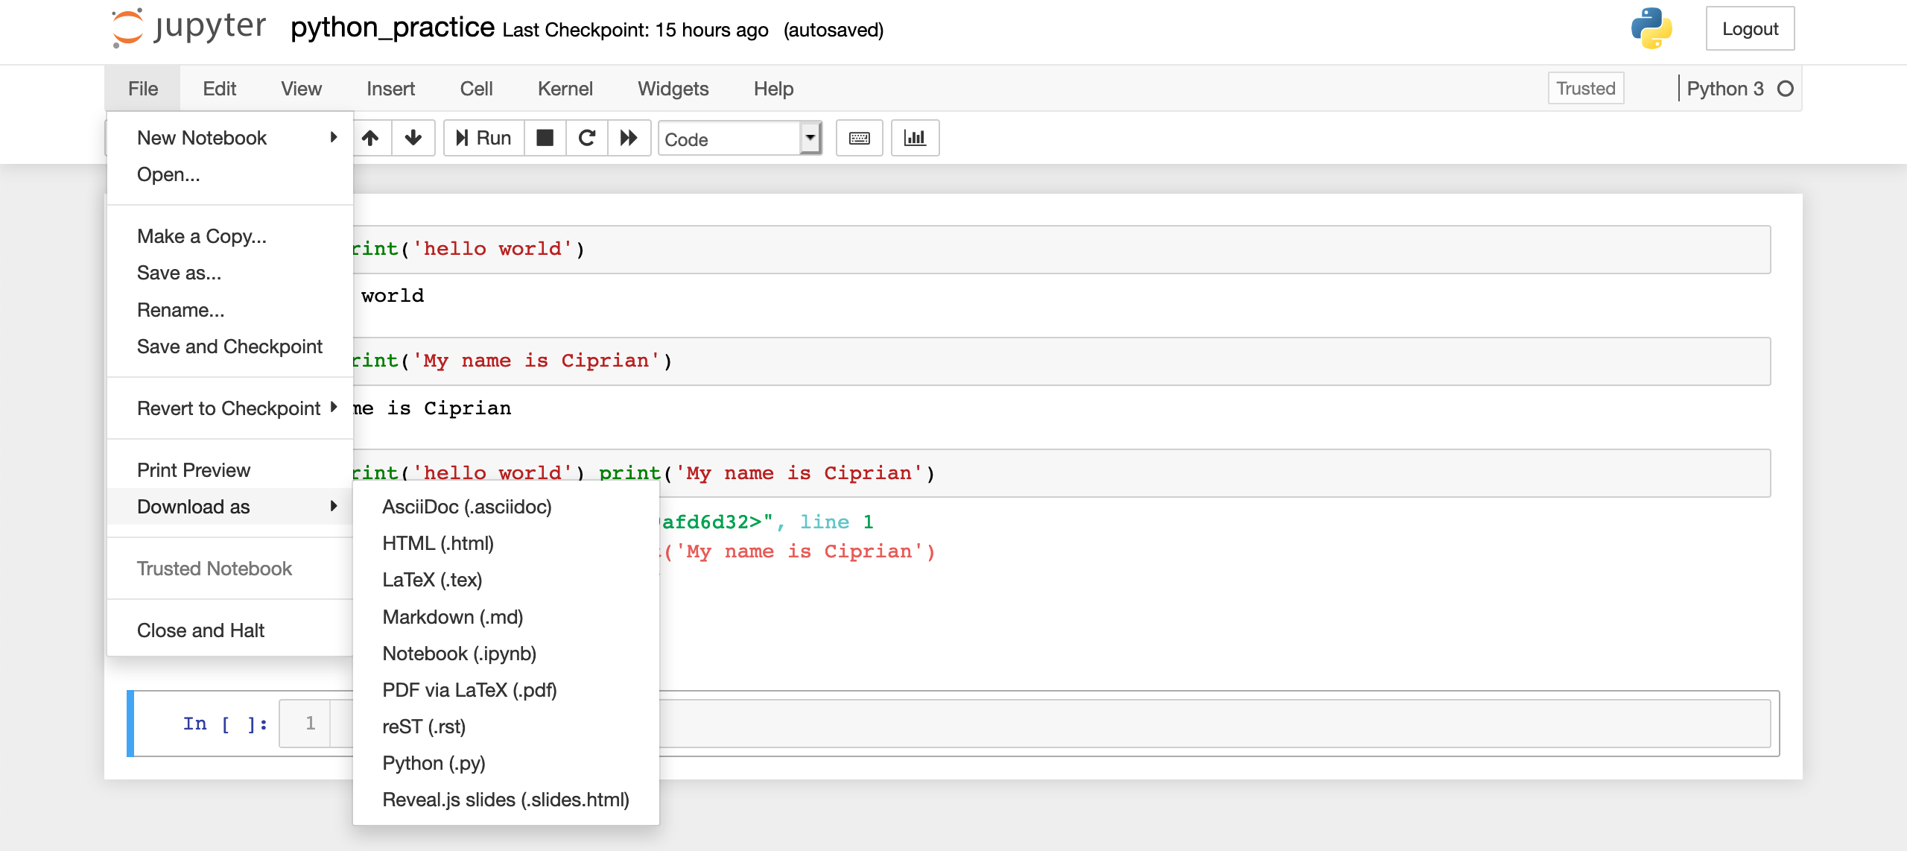Click the move cell up arrow icon
This screenshot has width=1907, height=851.
coord(370,138)
